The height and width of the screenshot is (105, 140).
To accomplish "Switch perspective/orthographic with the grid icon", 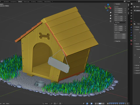I will pyautogui.click(x=111, y=21).
